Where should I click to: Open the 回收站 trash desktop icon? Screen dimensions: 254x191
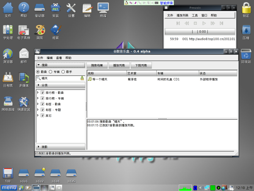[x=246, y=54]
